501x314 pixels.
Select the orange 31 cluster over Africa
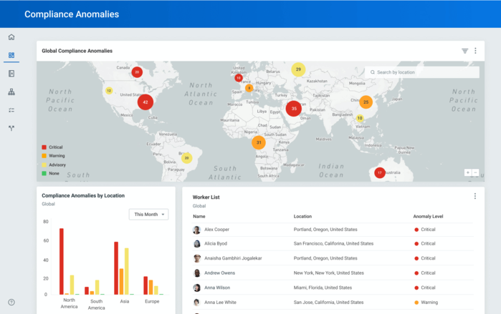tap(259, 142)
